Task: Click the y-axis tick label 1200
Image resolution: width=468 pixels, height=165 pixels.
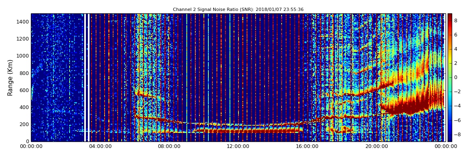Action: pyautogui.click(x=23, y=39)
